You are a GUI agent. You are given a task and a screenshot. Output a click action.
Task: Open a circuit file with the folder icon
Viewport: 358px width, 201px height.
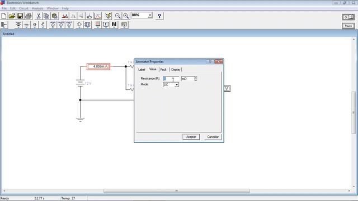(12, 16)
